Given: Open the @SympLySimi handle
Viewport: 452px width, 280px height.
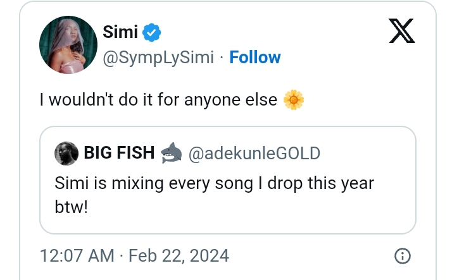Looking at the screenshot, I should [x=158, y=58].
